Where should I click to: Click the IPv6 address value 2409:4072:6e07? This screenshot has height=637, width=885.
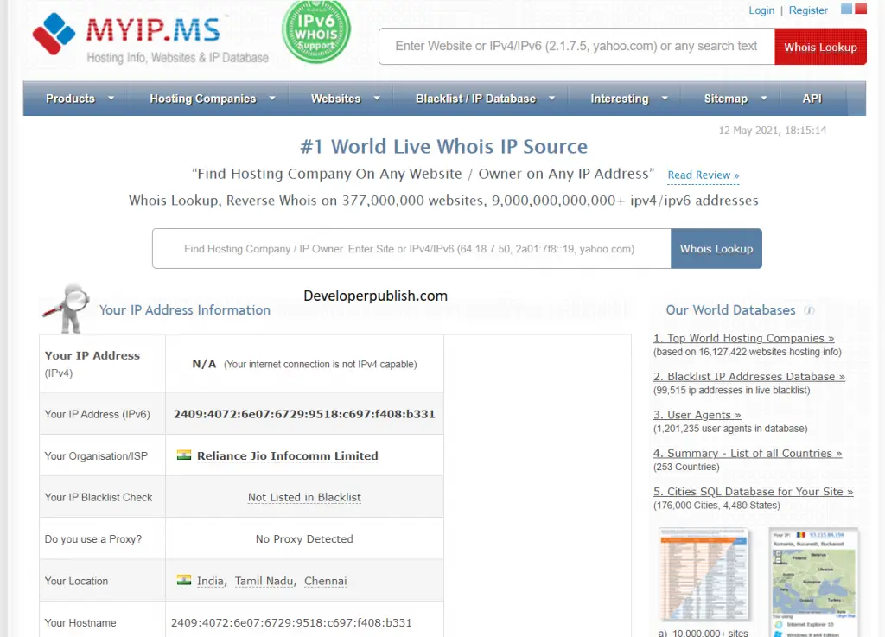click(304, 414)
